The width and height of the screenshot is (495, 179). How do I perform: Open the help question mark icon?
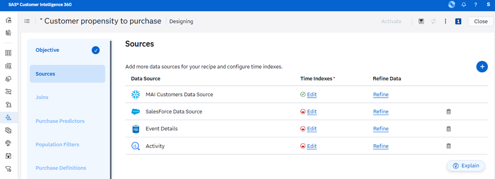point(476,4)
